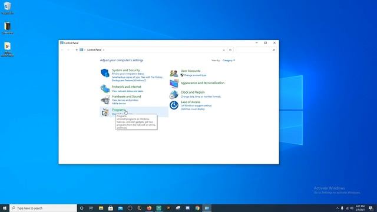
Task: Open the Mail app on the taskbar
Action: 120,208
